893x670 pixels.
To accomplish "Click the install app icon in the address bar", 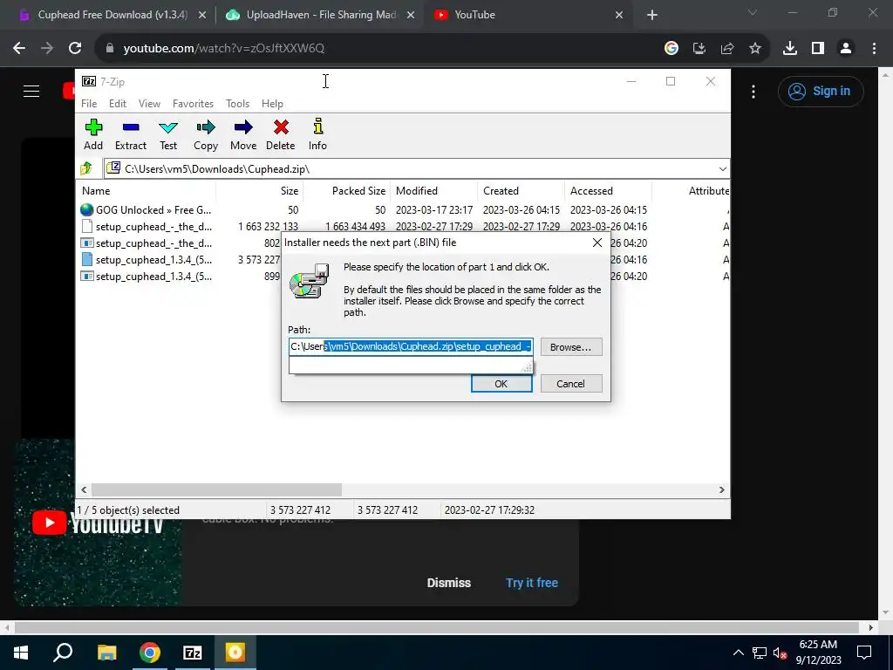I will (x=699, y=49).
